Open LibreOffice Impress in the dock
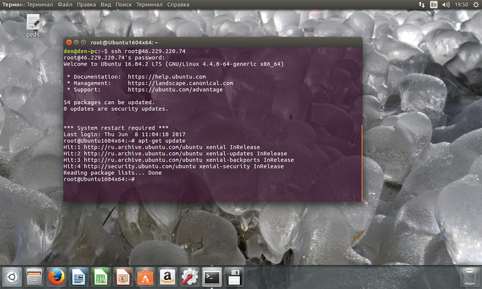 pyautogui.click(x=123, y=277)
